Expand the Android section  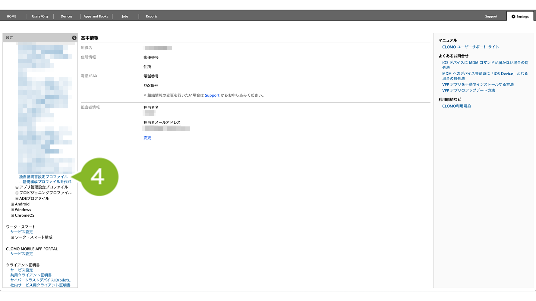click(13, 204)
